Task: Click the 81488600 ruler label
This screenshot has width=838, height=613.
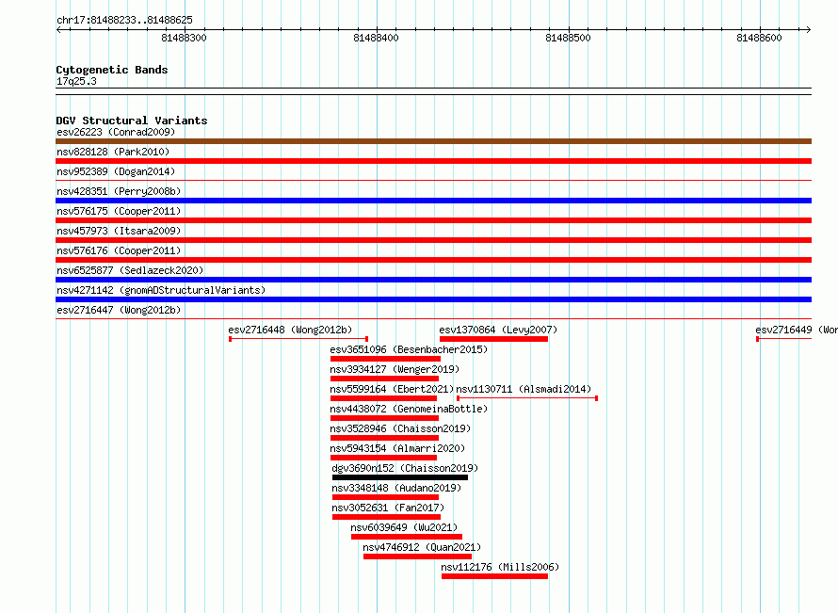Action: tap(760, 38)
